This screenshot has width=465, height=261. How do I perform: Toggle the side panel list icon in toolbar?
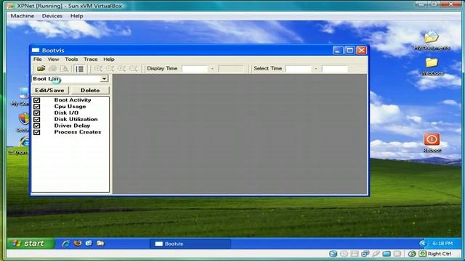(x=79, y=69)
